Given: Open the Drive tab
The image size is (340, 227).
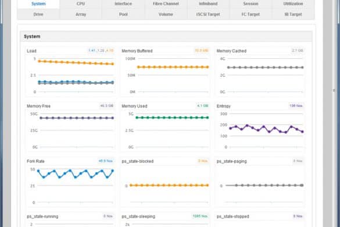Looking at the screenshot, I should coord(38,15).
